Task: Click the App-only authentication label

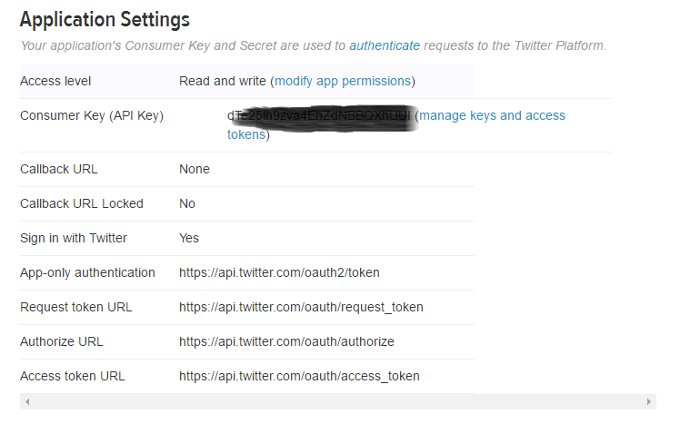Action: pos(87,272)
